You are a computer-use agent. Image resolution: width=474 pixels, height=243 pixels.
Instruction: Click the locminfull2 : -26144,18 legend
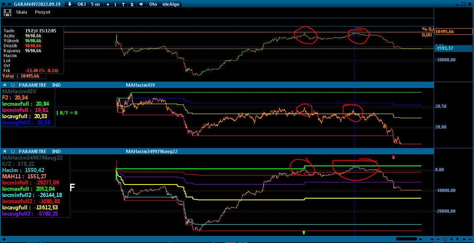click(x=32, y=195)
